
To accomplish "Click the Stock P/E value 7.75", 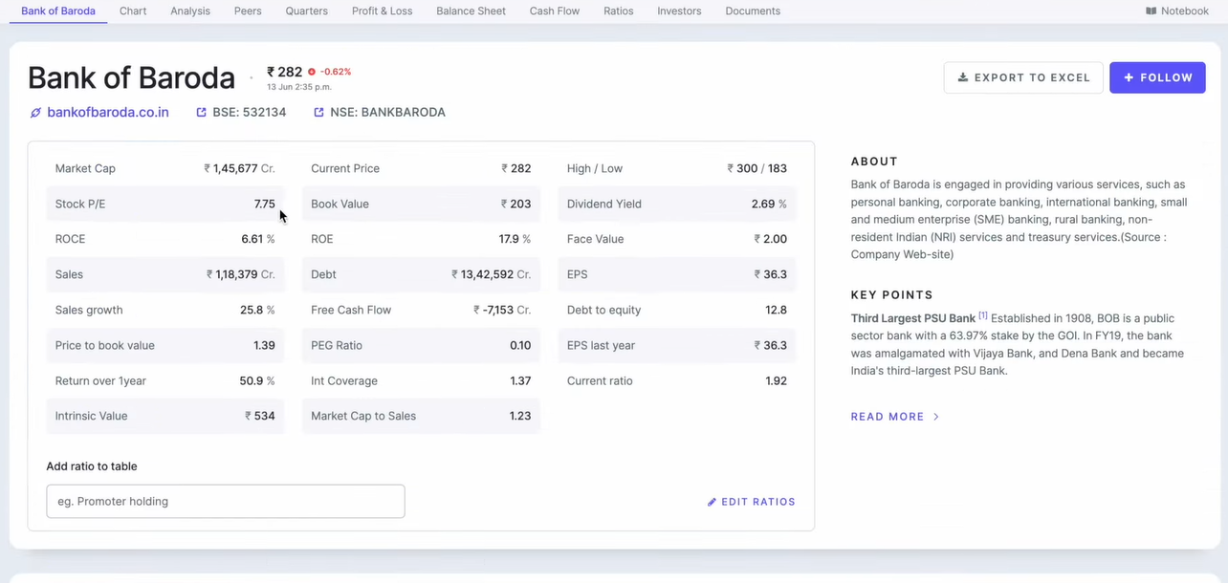I will (x=264, y=204).
